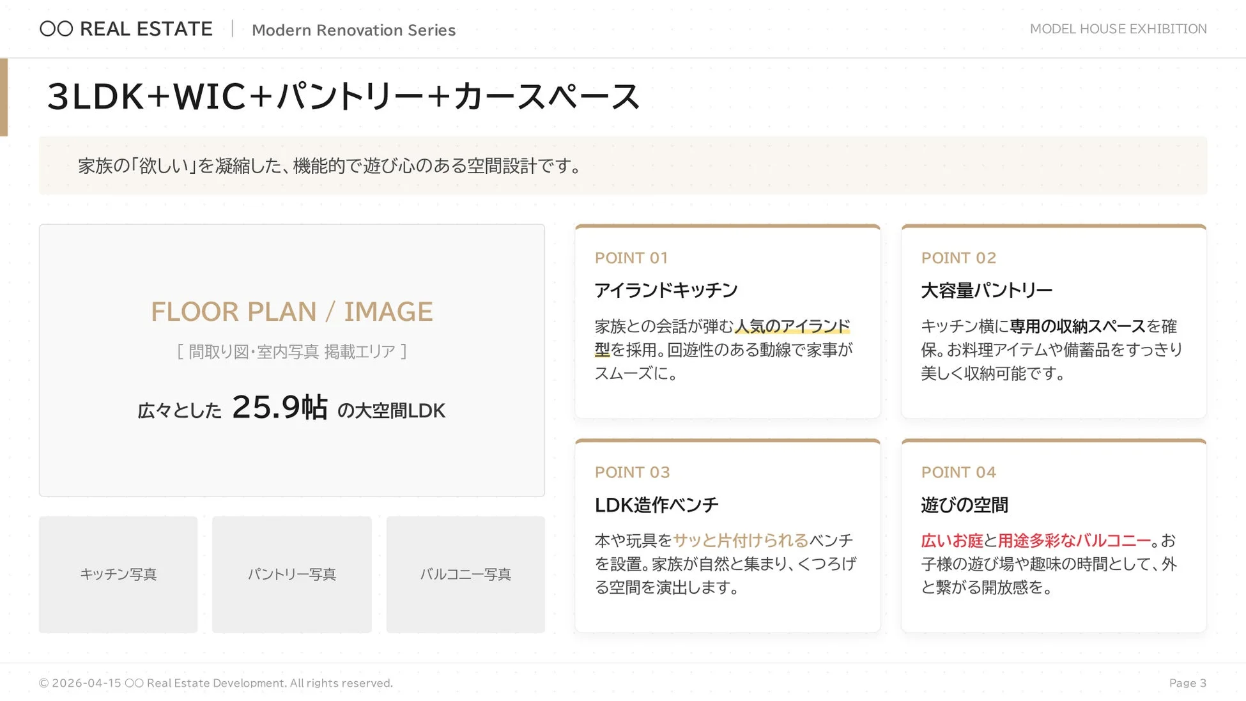Click the OO Real Estate logo icon
Screen dimensions: 1246x701
point(58,29)
